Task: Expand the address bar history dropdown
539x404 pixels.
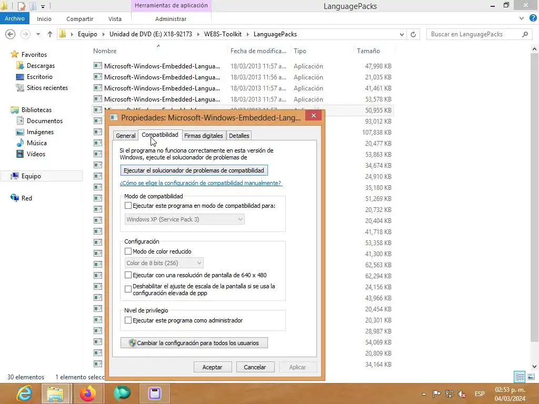Action: [x=402, y=34]
